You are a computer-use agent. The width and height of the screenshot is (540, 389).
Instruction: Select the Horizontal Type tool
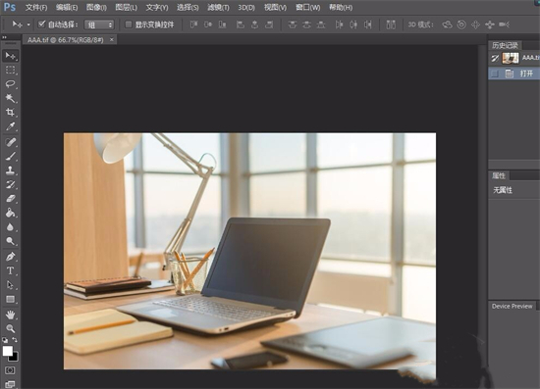tap(11, 270)
